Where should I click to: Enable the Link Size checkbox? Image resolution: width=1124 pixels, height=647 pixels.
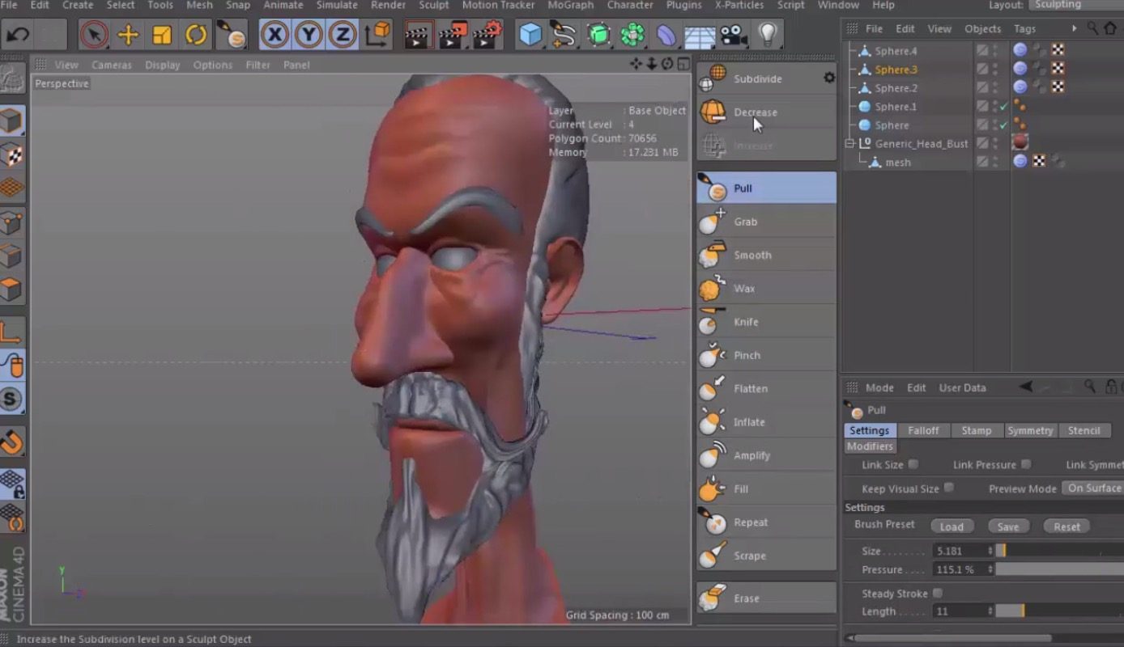coord(913,464)
